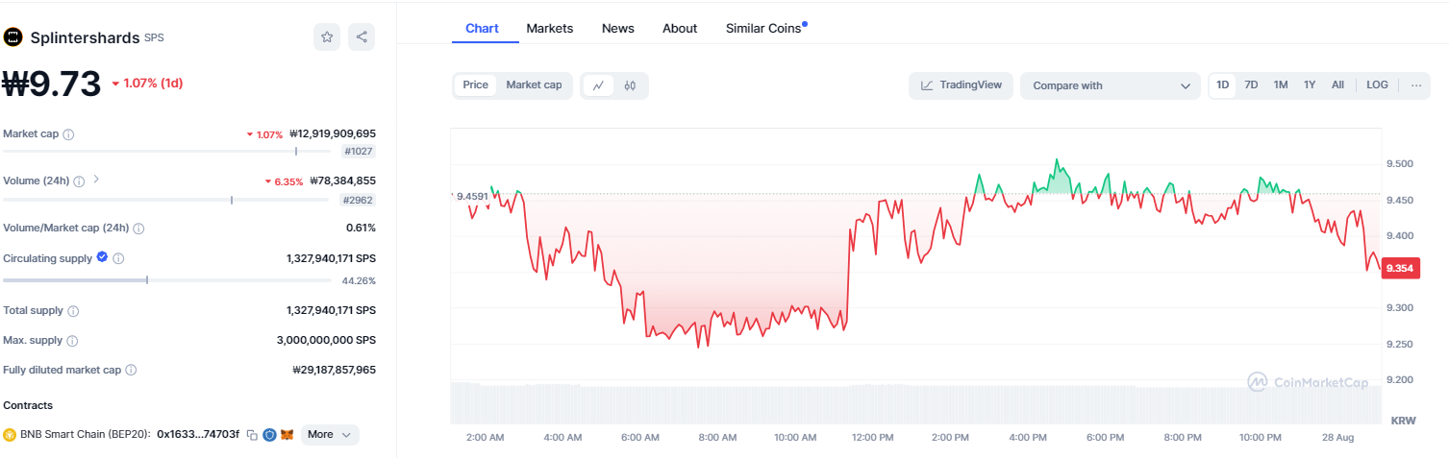Click the Market cap rank slider bar
The width and height of the screenshot is (1449, 458).
[x=169, y=152]
